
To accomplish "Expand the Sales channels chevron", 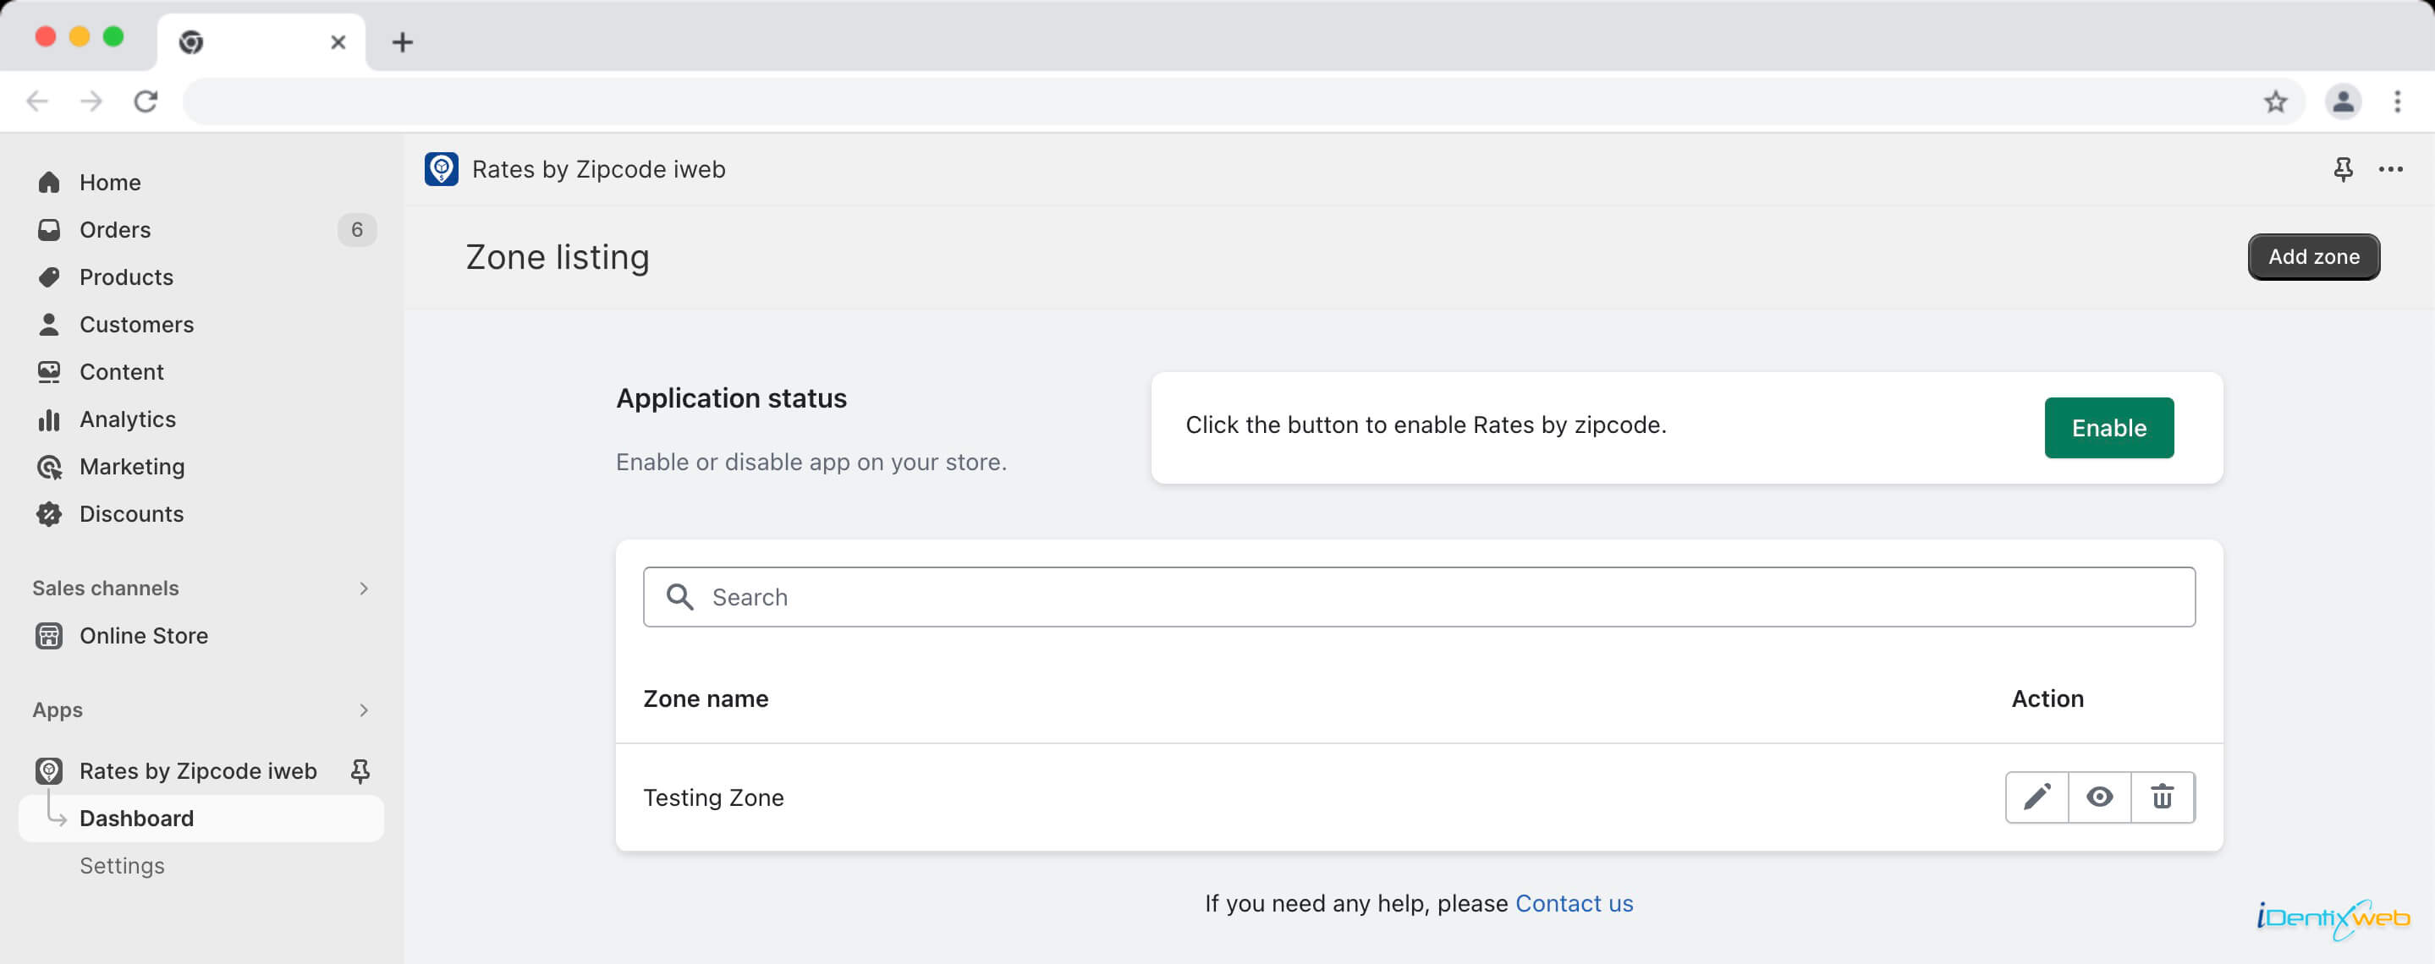I will (x=364, y=588).
